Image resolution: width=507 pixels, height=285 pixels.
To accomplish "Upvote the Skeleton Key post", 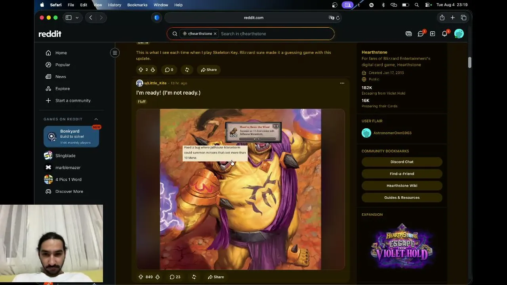I will click(141, 70).
